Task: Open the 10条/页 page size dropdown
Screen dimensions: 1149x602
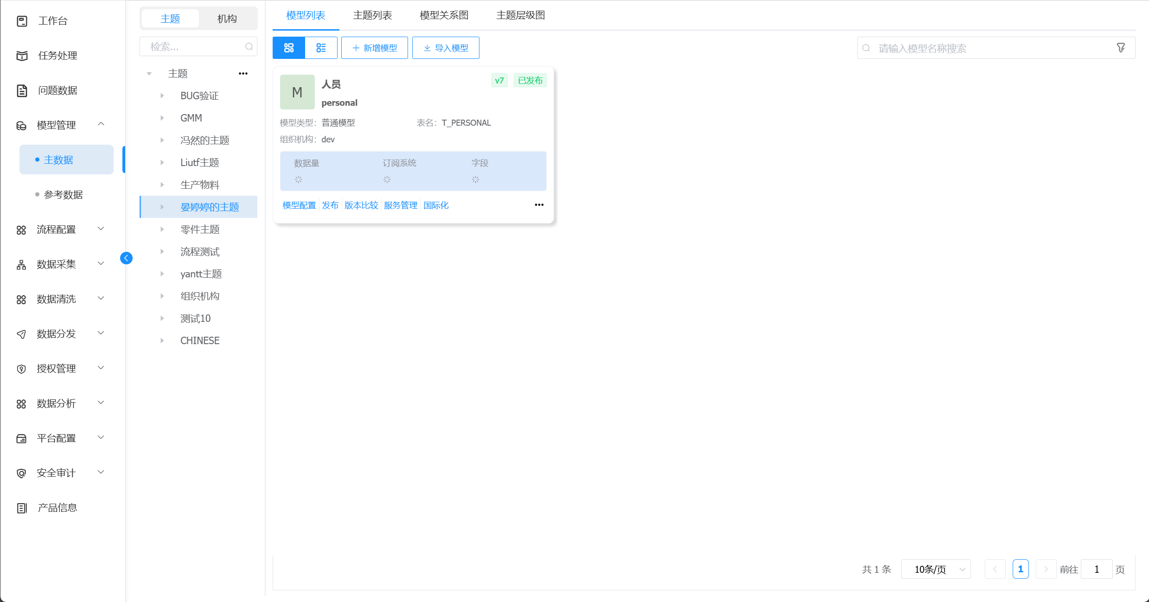Action: pos(936,569)
